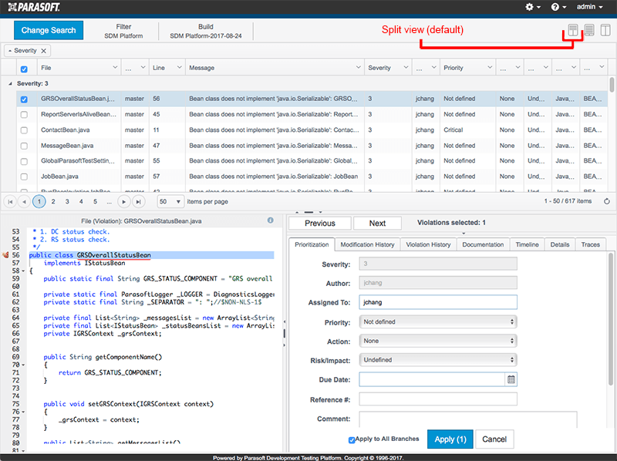Image resolution: width=617 pixels, height=461 pixels.
Task: Check the ReportServerIsAliveBean row checkbox
Action: coord(24,114)
